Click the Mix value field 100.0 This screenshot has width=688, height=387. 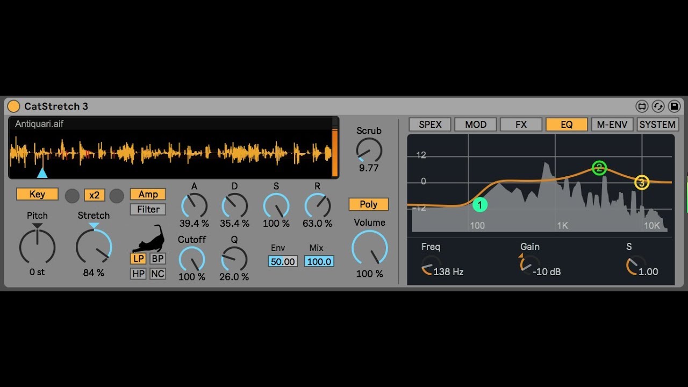pyautogui.click(x=319, y=262)
